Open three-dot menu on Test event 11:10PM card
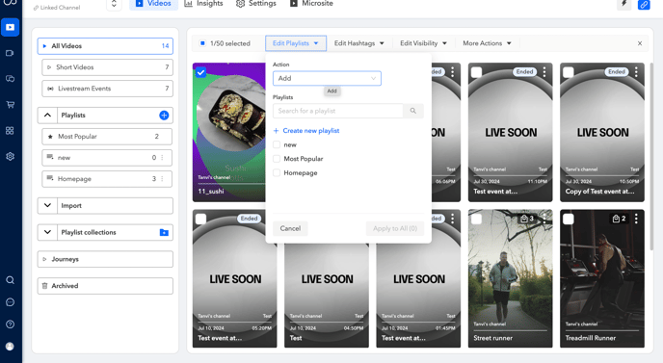The width and height of the screenshot is (663, 363). click(x=544, y=72)
